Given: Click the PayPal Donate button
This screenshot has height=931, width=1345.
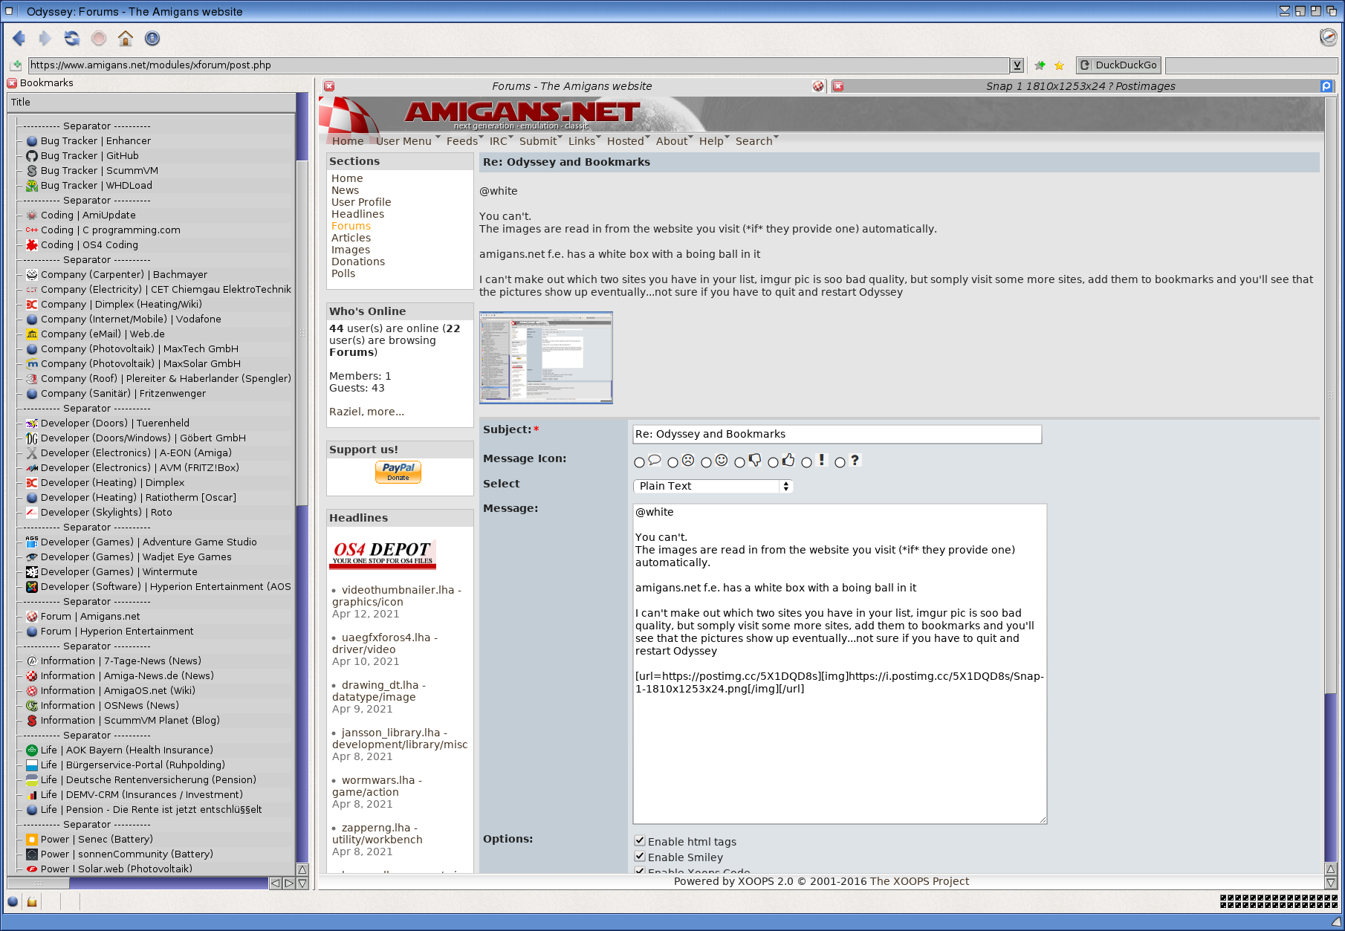Looking at the screenshot, I should tap(398, 472).
